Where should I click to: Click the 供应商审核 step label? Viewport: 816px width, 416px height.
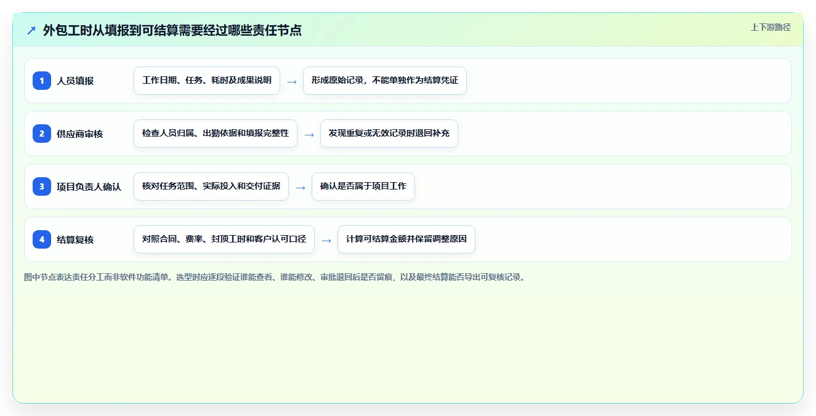80,134
